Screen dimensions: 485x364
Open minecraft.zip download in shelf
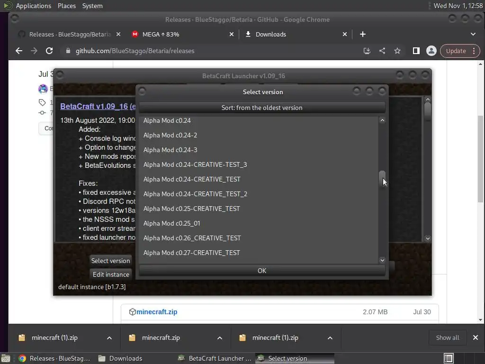[161, 337]
